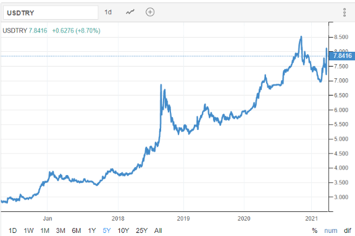Switch scale to percent mode
Image resolution: width=355 pixels, height=236 pixels.
tap(315, 230)
